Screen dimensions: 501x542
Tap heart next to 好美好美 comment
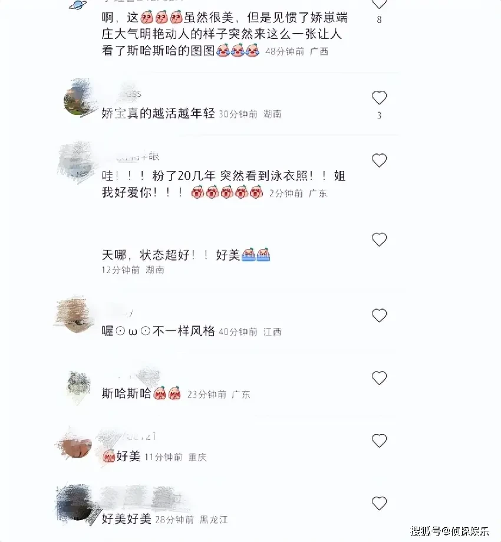[379, 503]
